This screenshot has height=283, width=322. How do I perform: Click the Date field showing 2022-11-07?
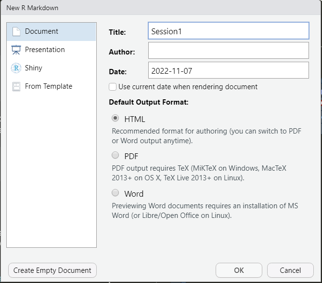click(228, 70)
